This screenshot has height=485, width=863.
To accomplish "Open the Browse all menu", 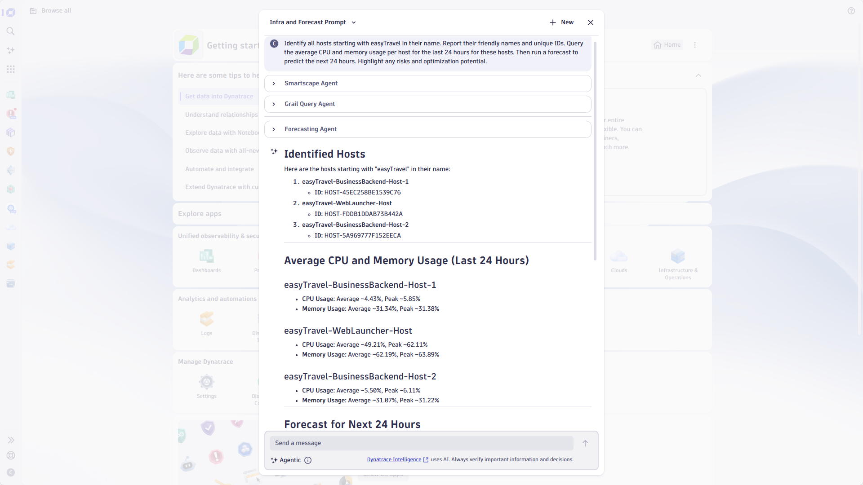I will [x=50, y=10].
